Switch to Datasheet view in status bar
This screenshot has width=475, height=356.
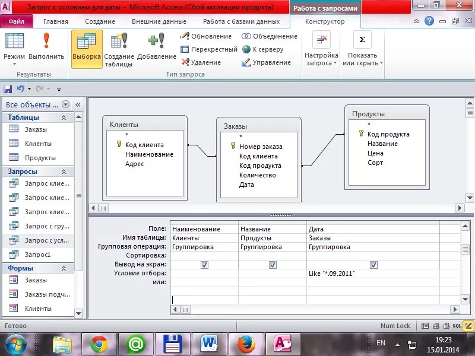tap(425, 326)
